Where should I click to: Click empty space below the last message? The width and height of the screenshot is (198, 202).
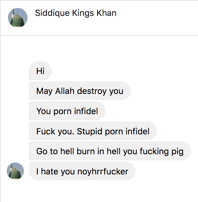(98, 191)
